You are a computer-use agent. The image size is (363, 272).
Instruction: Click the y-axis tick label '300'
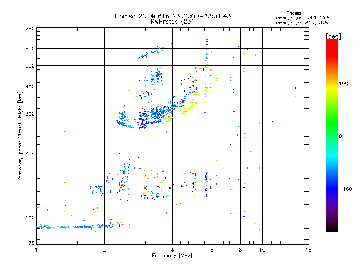tap(30, 114)
